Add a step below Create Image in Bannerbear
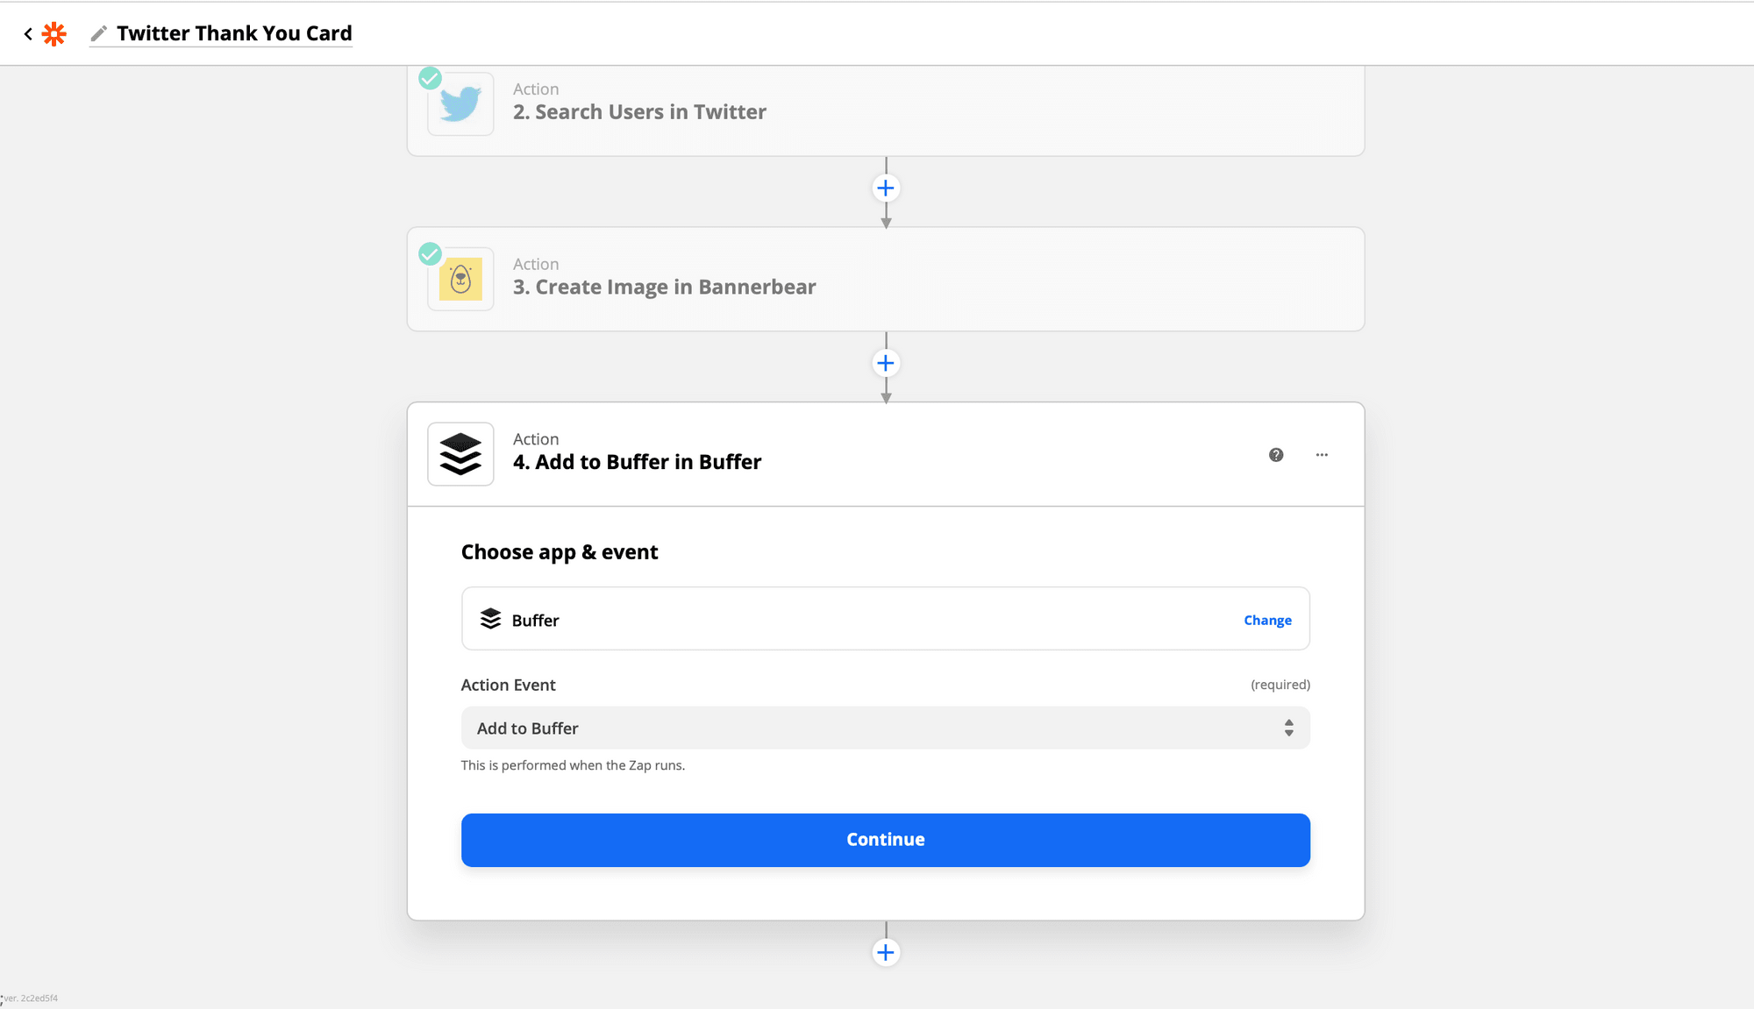This screenshot has width=1754, height=1009. click(x=886, y=363)
